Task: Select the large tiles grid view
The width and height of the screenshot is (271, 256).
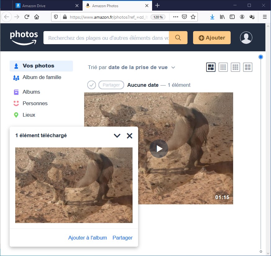Action: point(247,67)
